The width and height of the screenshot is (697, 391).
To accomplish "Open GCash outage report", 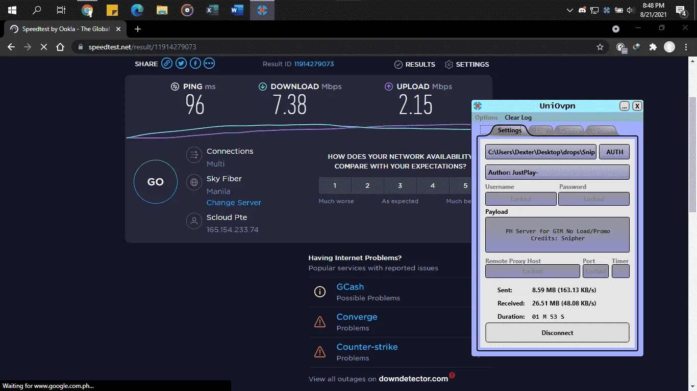I will (x=350, y=287).
